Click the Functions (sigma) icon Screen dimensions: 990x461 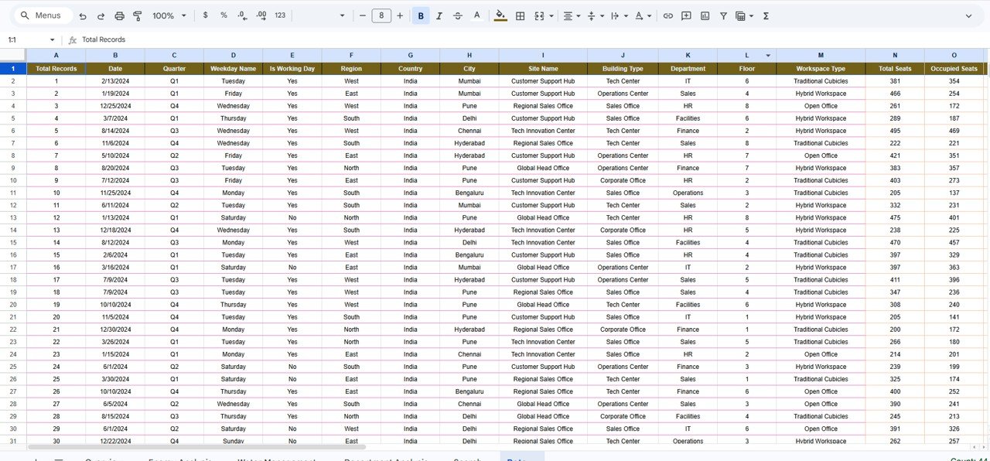click(764, 15)
